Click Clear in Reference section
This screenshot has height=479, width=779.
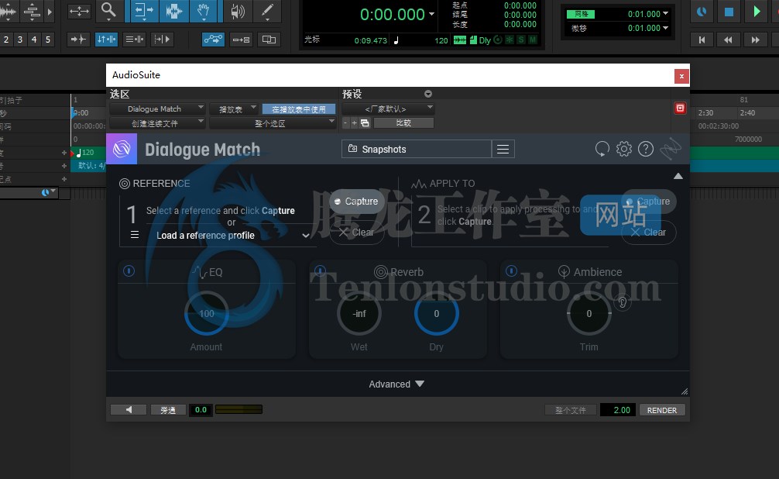(x=357, y=233)
